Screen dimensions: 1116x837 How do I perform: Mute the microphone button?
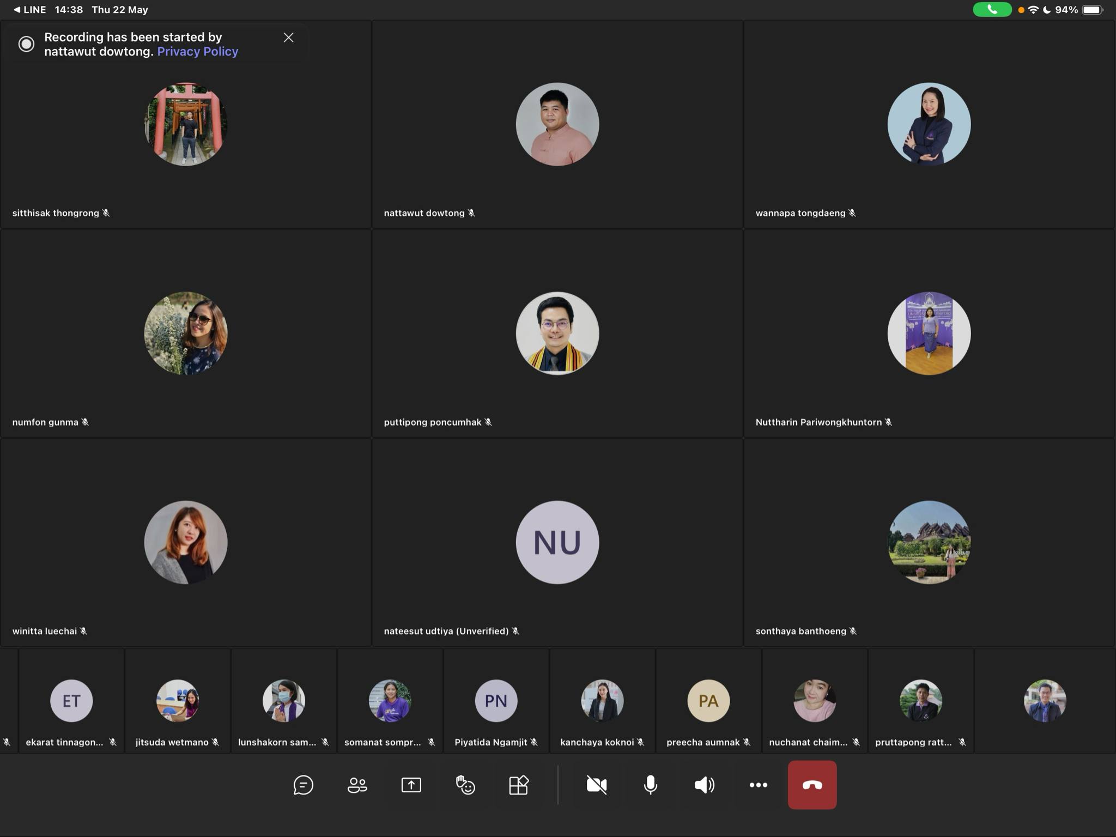click(x=650, y=785)
